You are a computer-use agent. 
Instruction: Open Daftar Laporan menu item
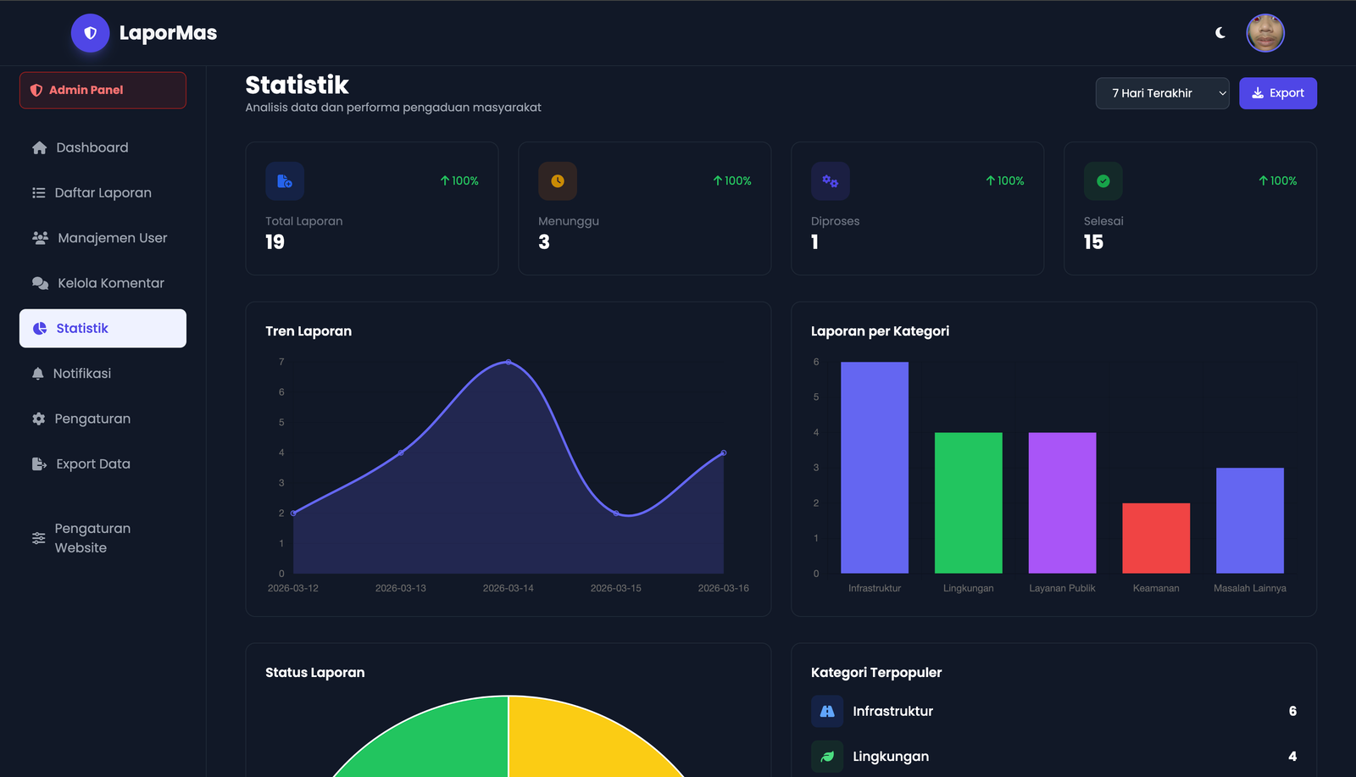[x=103, y=192]
